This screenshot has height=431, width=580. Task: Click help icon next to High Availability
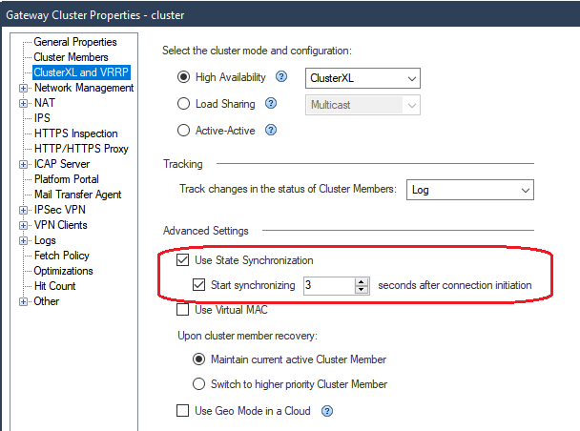(281, 77)
